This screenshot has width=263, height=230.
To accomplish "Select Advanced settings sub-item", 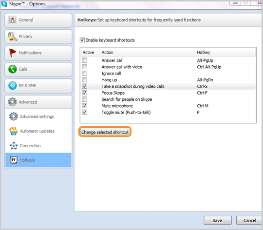I will (x=38, y=116).
